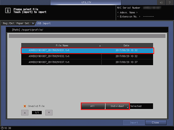The height and width of the screenshot is (130, 174).
Task: Click the breadcrumb arrow after Reg./Del. Paper Set.
Action: coord(33,23)
